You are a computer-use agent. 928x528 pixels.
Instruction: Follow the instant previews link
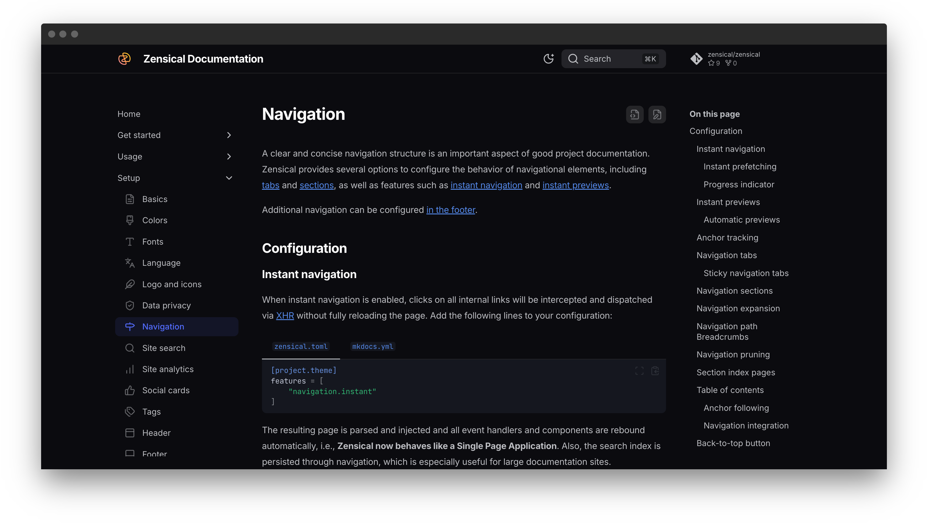point(576,185)
